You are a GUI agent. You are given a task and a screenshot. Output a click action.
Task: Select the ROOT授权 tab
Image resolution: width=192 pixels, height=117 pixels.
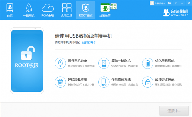(x=86, y=10)
